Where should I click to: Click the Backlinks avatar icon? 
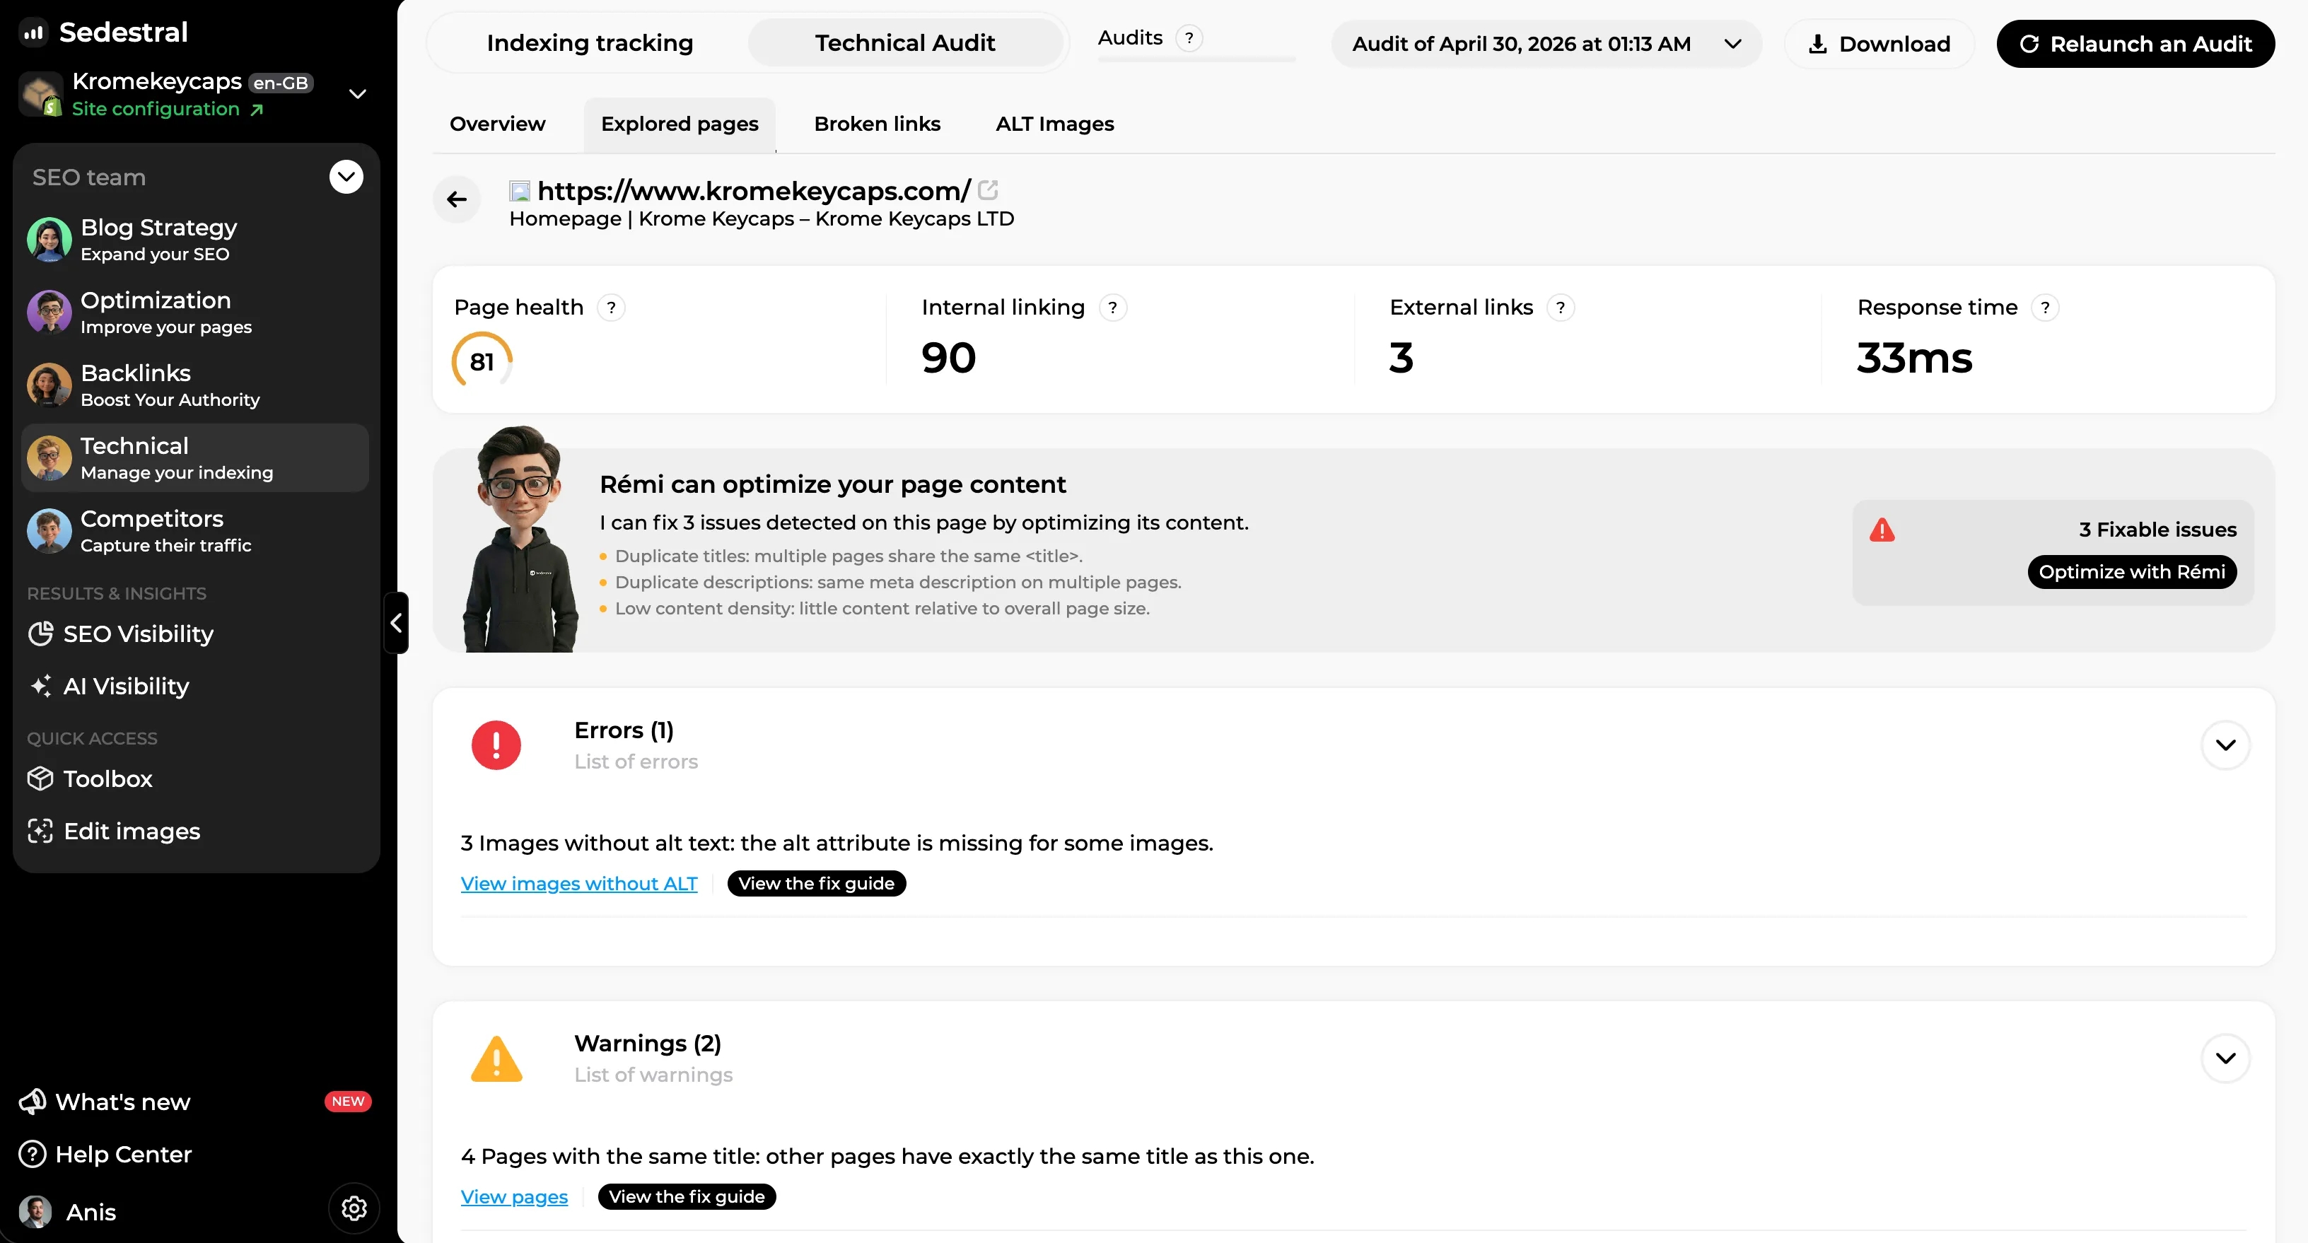[49, 385]
